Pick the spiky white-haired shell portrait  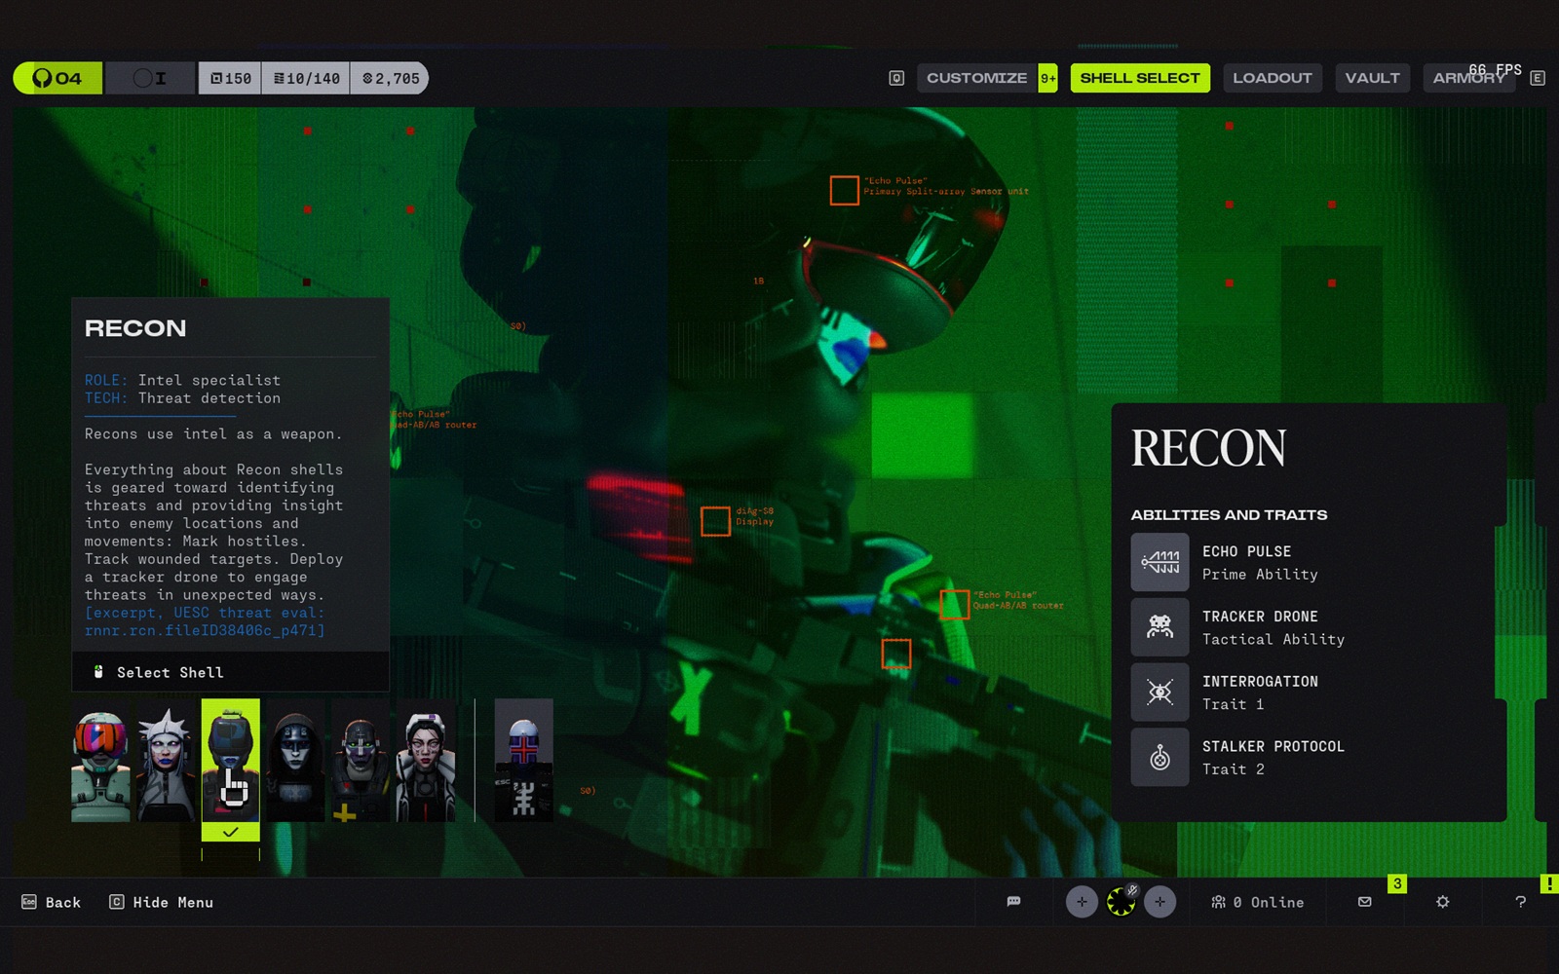click(166, 762)
